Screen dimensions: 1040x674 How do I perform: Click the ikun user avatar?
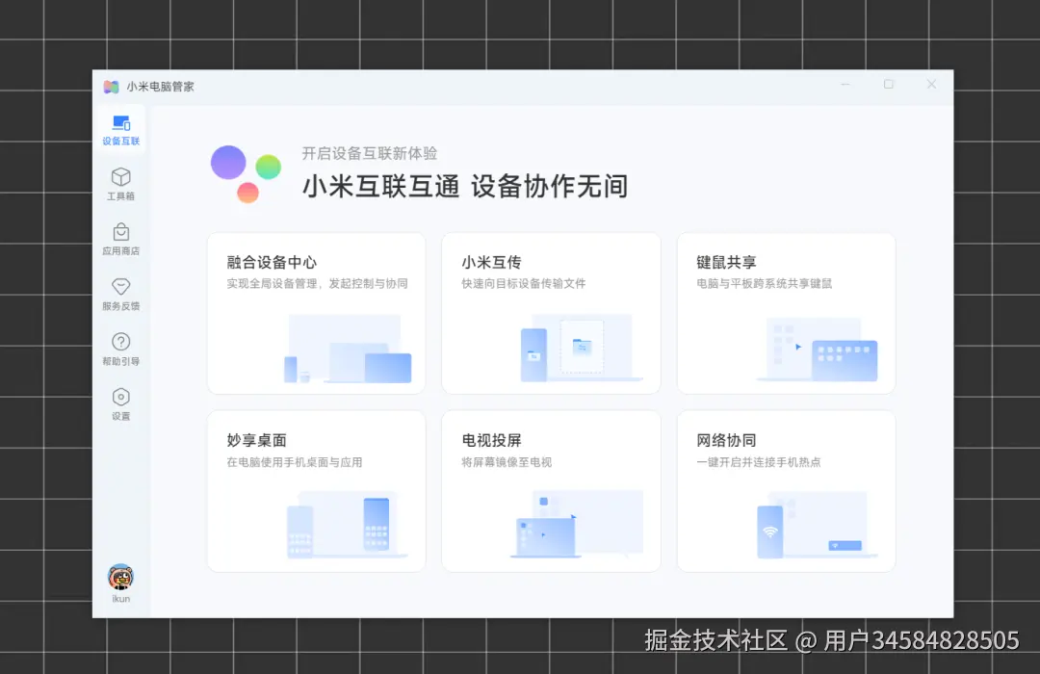click(120, 577)
